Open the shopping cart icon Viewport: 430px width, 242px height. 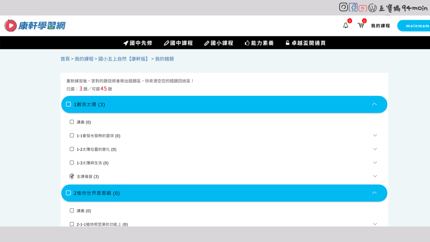pyautogui.click(x=360, y=25)
